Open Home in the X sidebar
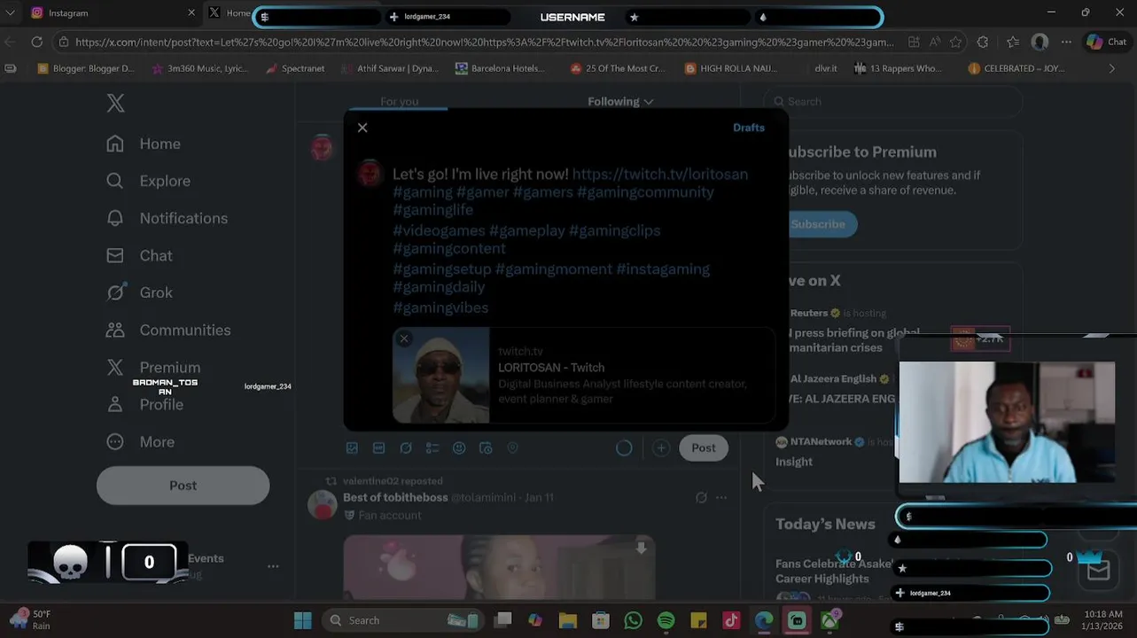The height and width of the screenshot is (638, 1137). 143,144
